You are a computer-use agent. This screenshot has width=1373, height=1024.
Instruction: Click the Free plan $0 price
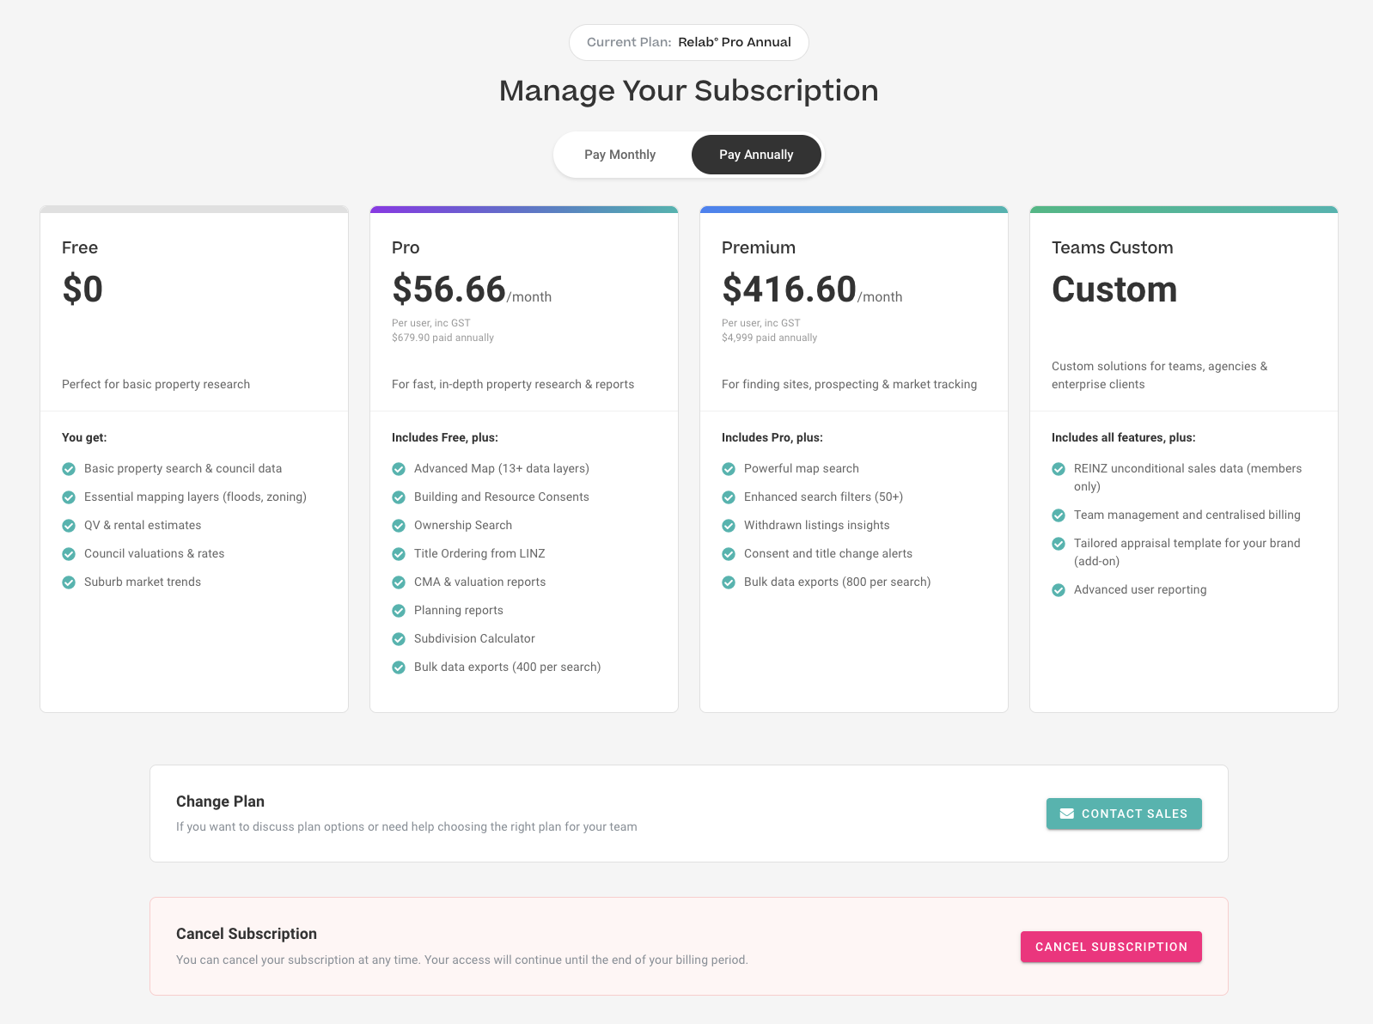[x=82, y=290]
